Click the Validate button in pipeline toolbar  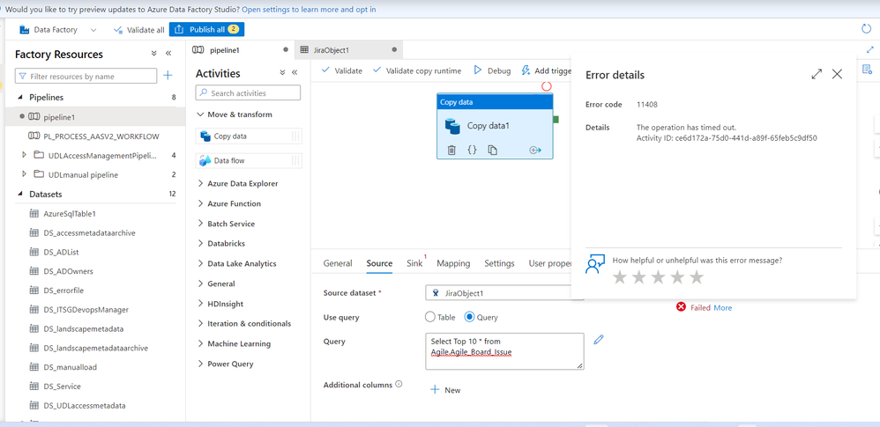point(342,70)
